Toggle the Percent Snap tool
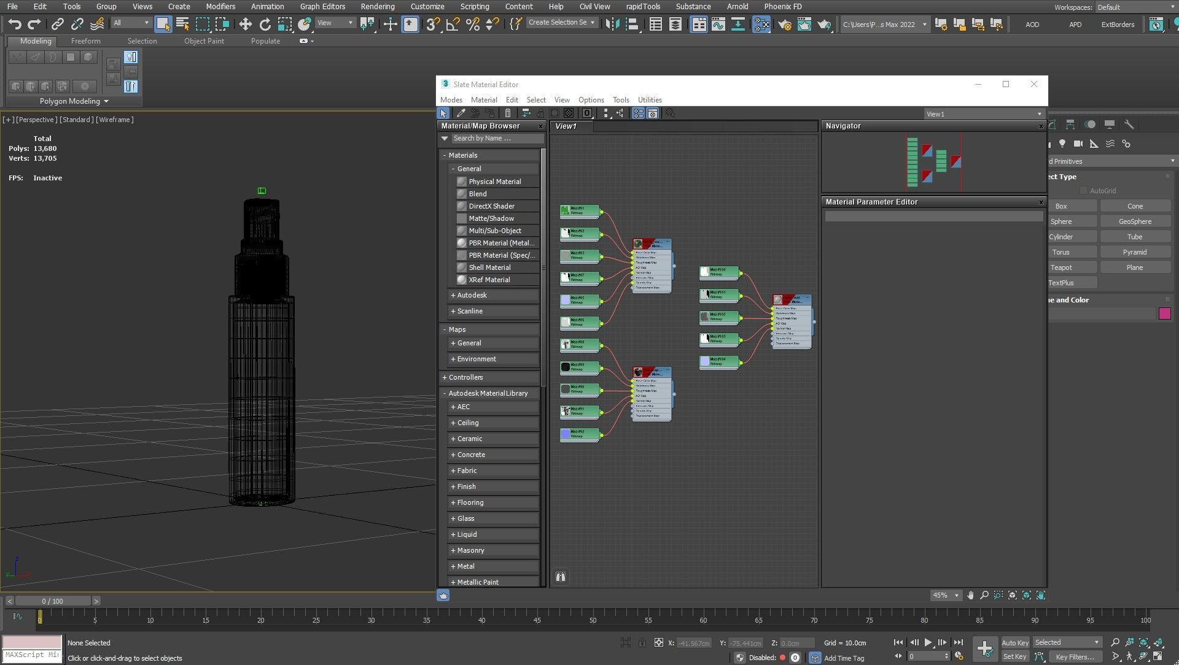This screenshot has height=665, width=1179. (x=472, y=24)
